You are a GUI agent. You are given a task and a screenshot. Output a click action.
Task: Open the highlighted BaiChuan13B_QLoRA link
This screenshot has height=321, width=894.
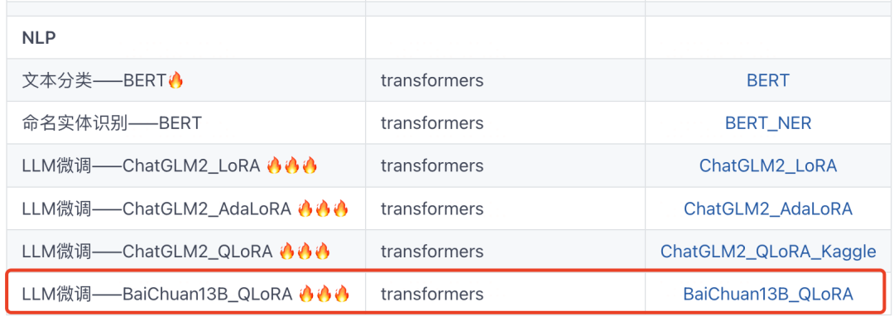768,295
